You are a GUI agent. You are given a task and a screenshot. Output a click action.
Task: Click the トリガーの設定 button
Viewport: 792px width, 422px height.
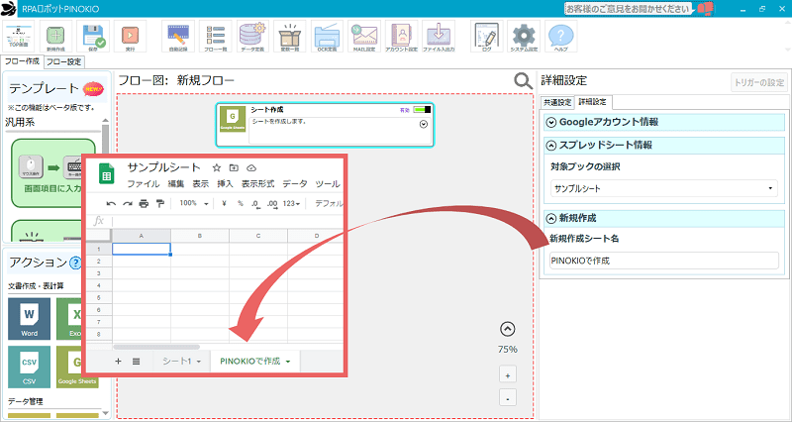tap(758, 82)
